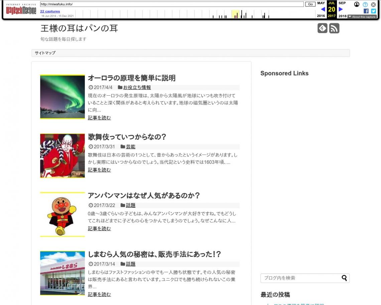Click the 最近の投稿 heading
The width and height of the screenshot is (381, 305).
click(275, 295)
